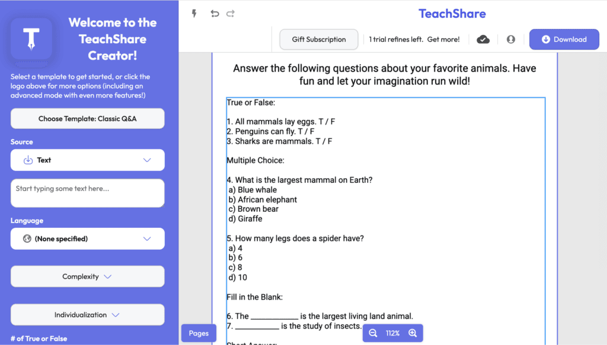Expand the Individualization options
Screen dimensions: 607x345
87,315
